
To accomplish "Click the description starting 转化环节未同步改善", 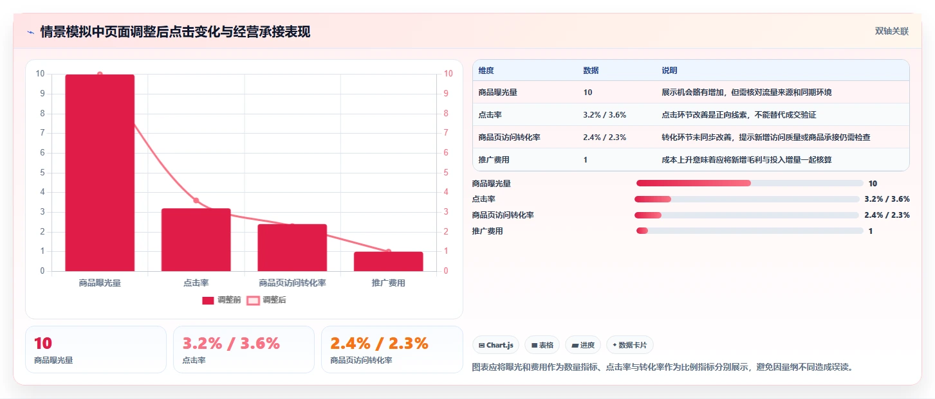I will click(766, 137).
